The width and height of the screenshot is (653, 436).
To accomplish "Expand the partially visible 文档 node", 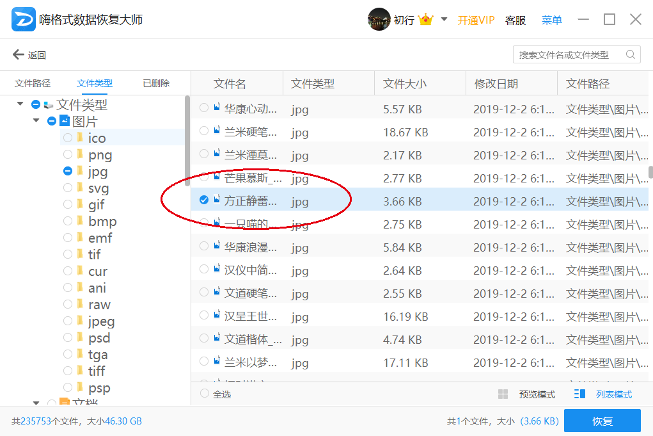I will click(36, 403).
